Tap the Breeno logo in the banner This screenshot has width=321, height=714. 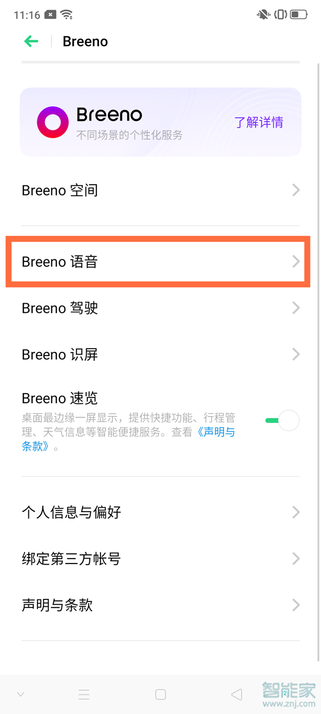52,122
